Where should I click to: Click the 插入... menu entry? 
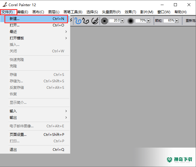click(35, 45)
